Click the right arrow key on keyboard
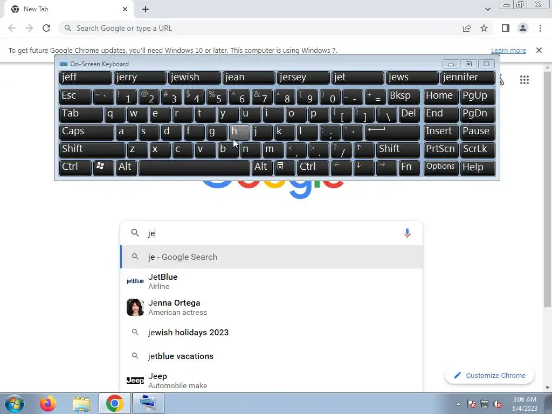 386,168
